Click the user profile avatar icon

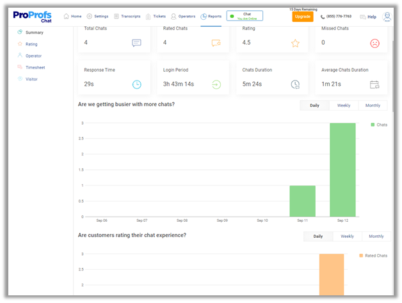tap(387, 17)
